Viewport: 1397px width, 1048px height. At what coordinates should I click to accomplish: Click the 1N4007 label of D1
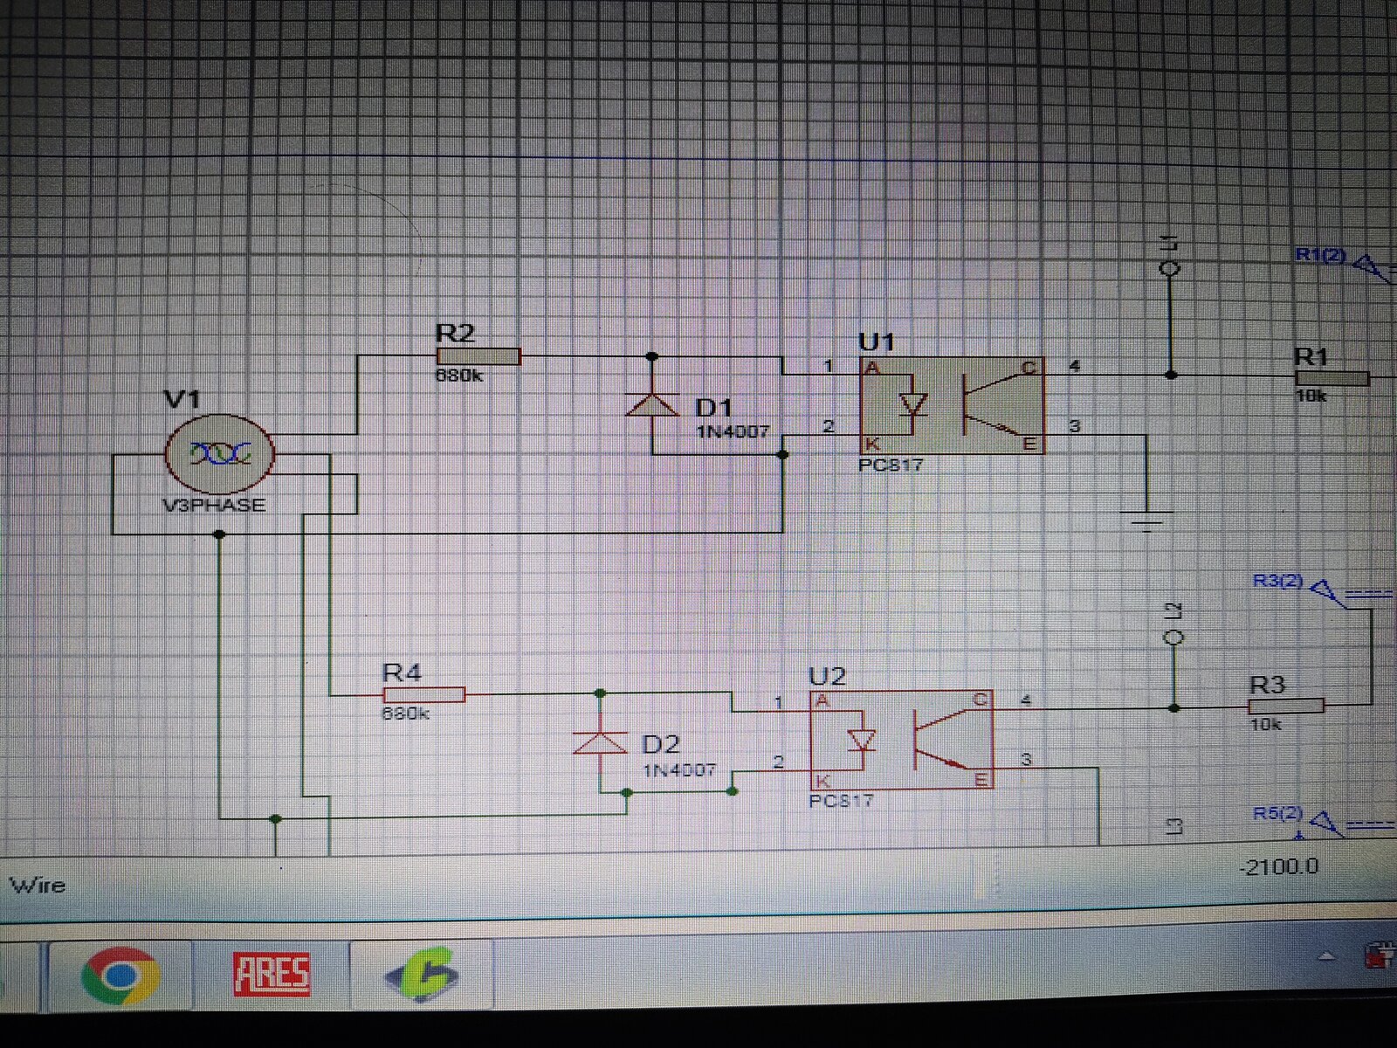click(733, 431)
